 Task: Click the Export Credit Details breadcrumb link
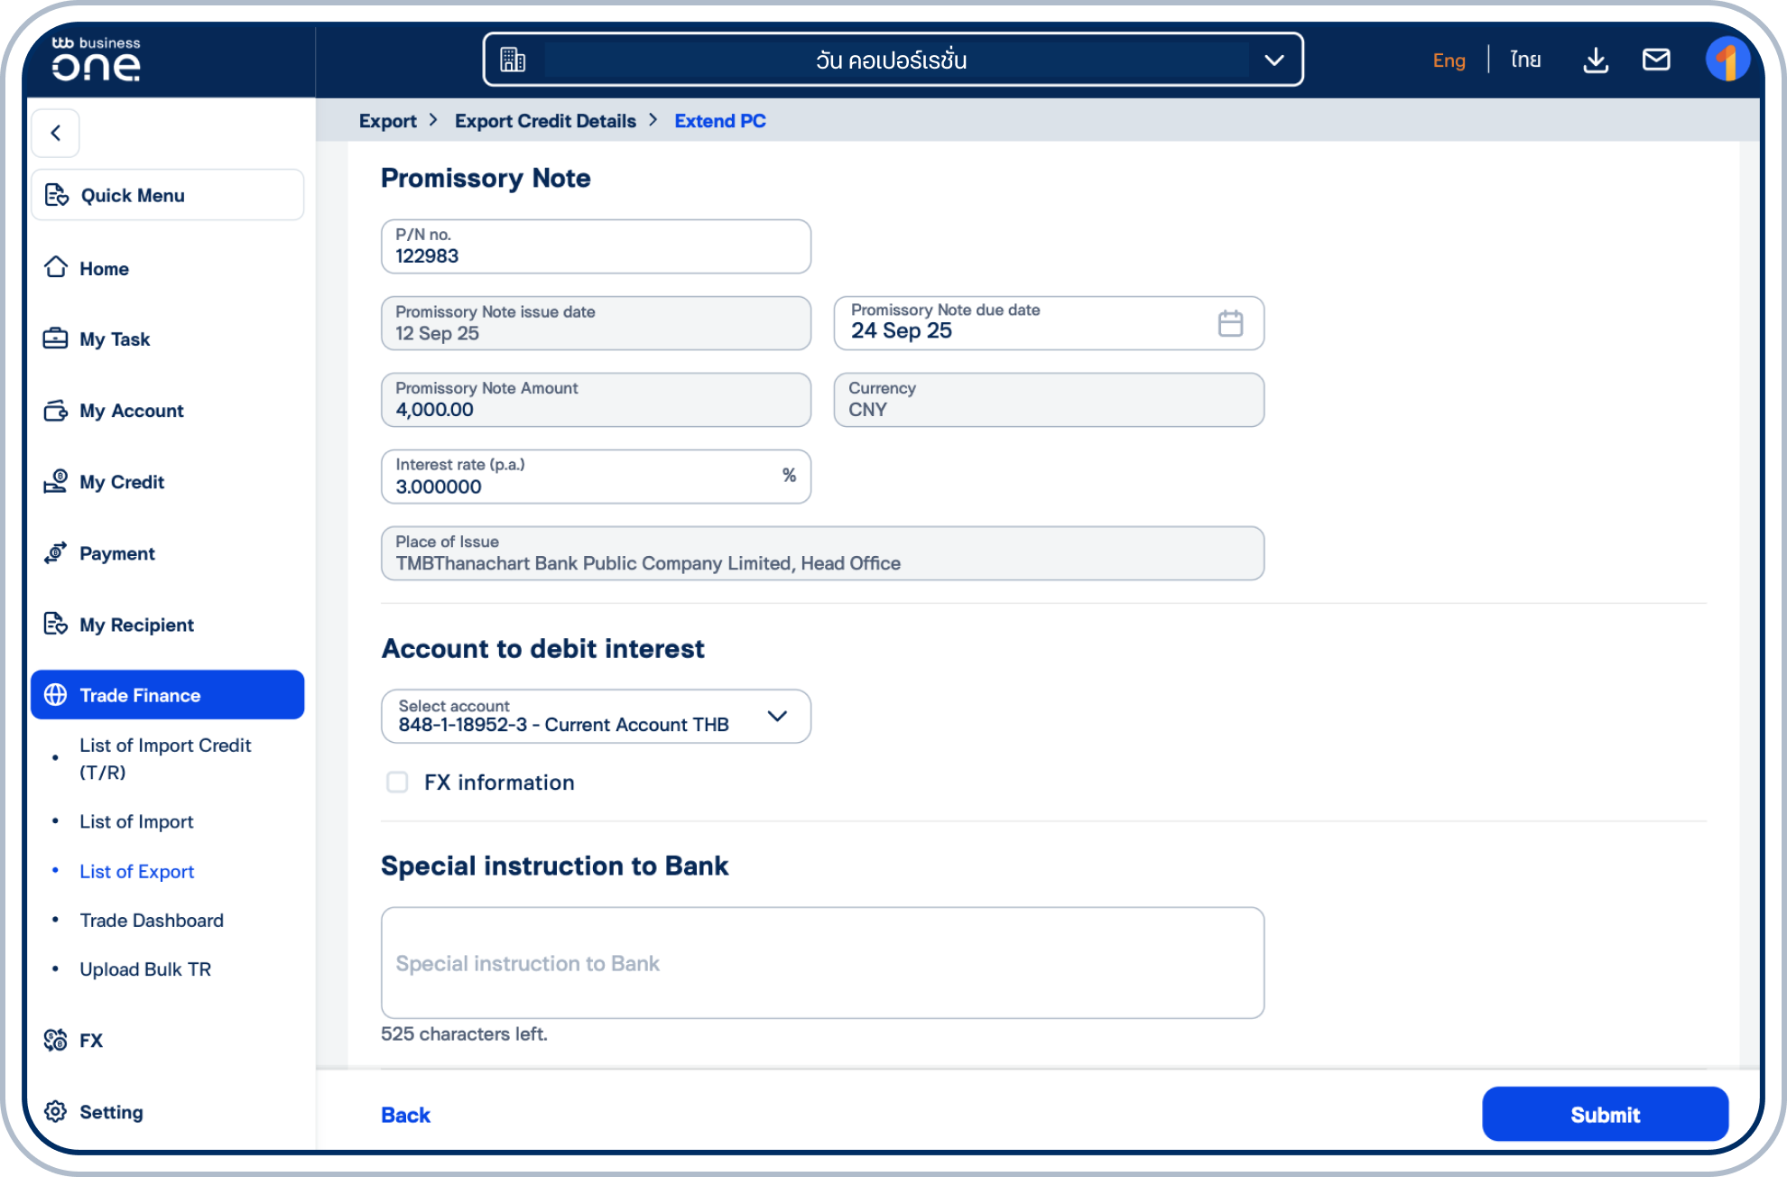(545, 120)
